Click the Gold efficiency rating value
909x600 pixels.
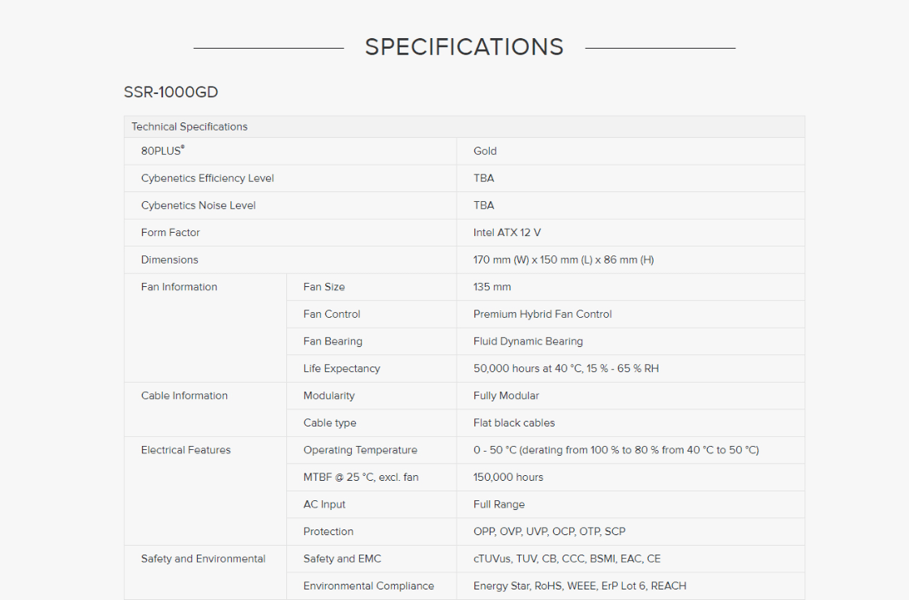(485, 151)
